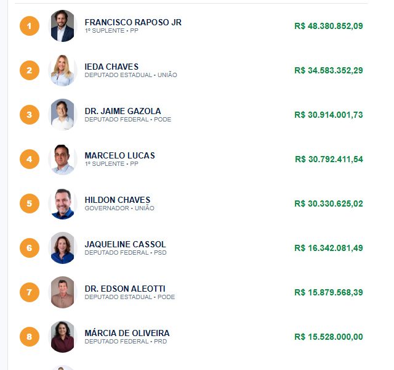
Task: Open DR. JAIME GAZOLA entry
Action: [123, 111]
